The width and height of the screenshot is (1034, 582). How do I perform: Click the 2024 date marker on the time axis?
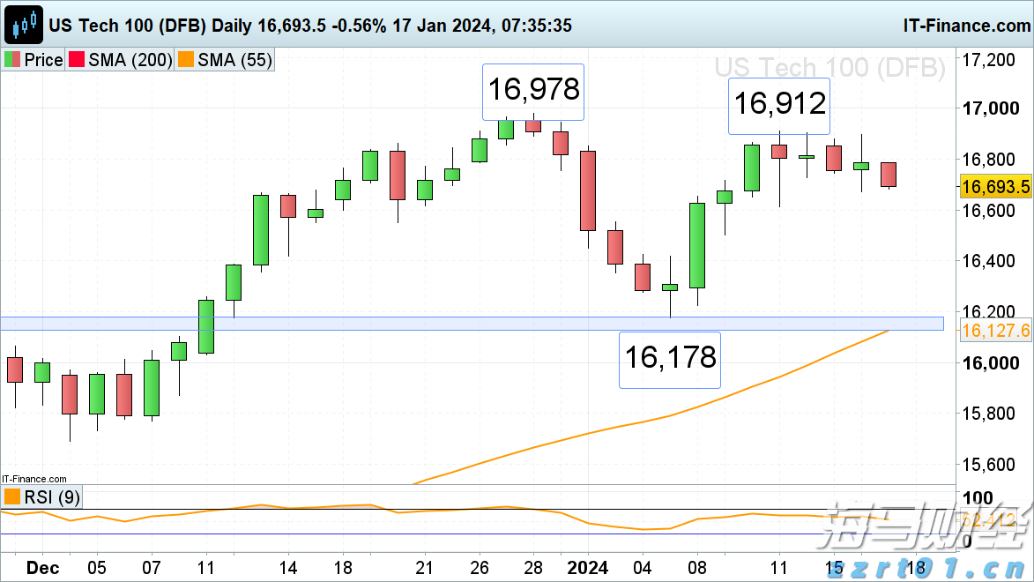[587, 567]
